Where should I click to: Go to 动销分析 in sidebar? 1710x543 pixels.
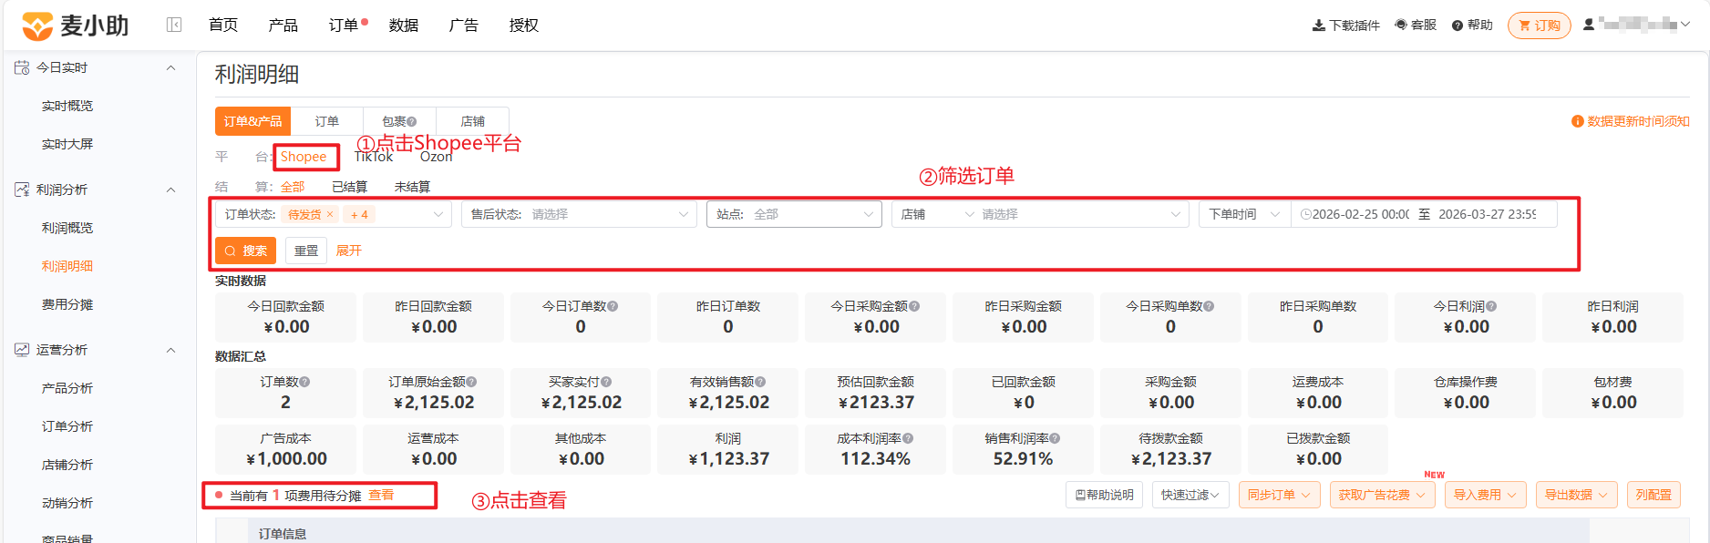[x=67, y=503]
